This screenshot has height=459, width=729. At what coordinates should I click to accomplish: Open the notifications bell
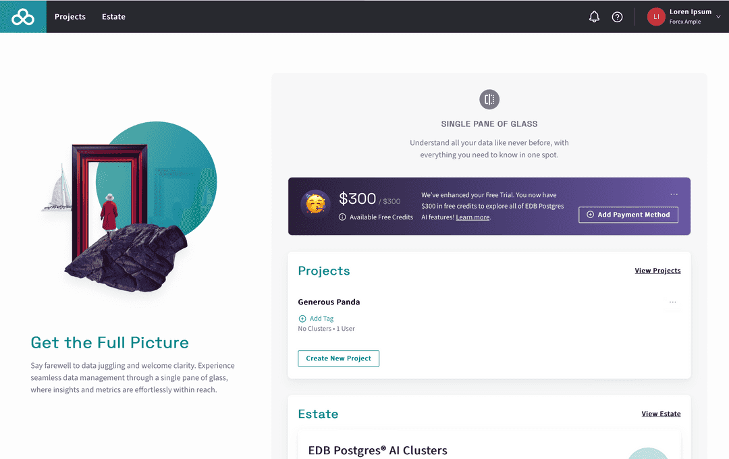[594, 17]
